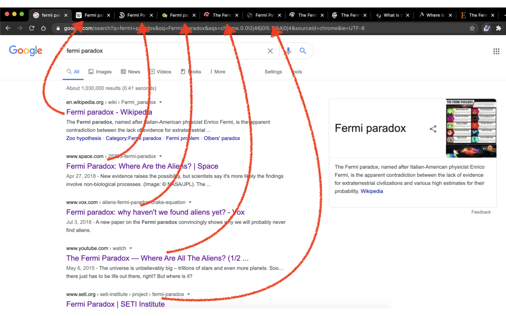Click Tools next to Settings

tap(296, 71)
